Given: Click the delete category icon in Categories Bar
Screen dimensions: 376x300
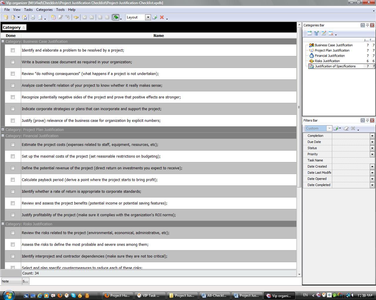Looking at the screenshot, I should [x=331, y=33].
